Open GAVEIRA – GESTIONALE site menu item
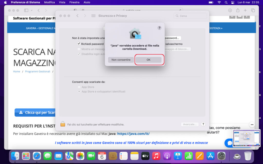The height and width of the screenshot is (164, 263). click(x=41, y=28)
